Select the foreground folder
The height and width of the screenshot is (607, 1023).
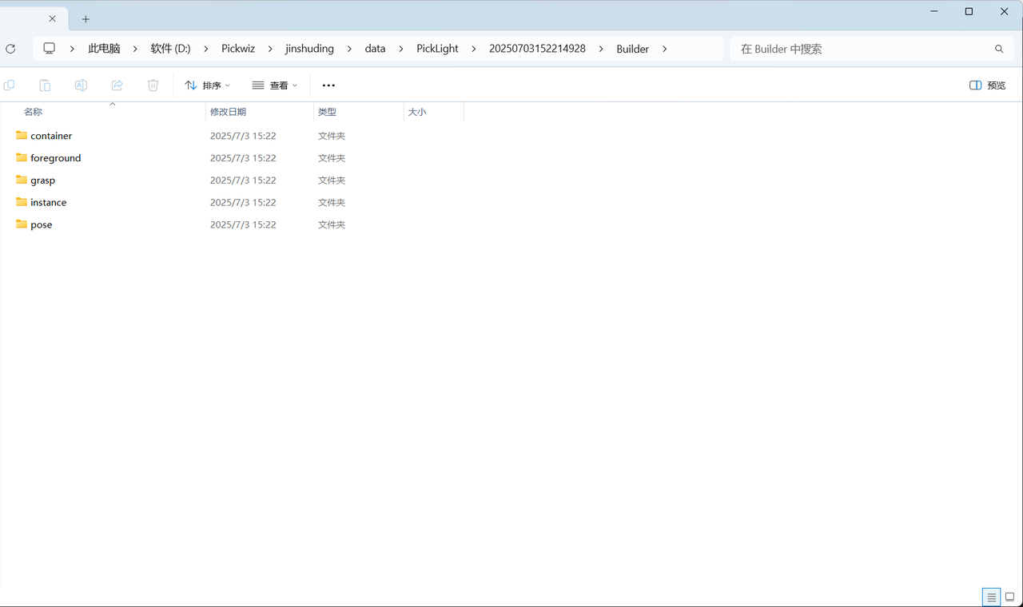55,158
